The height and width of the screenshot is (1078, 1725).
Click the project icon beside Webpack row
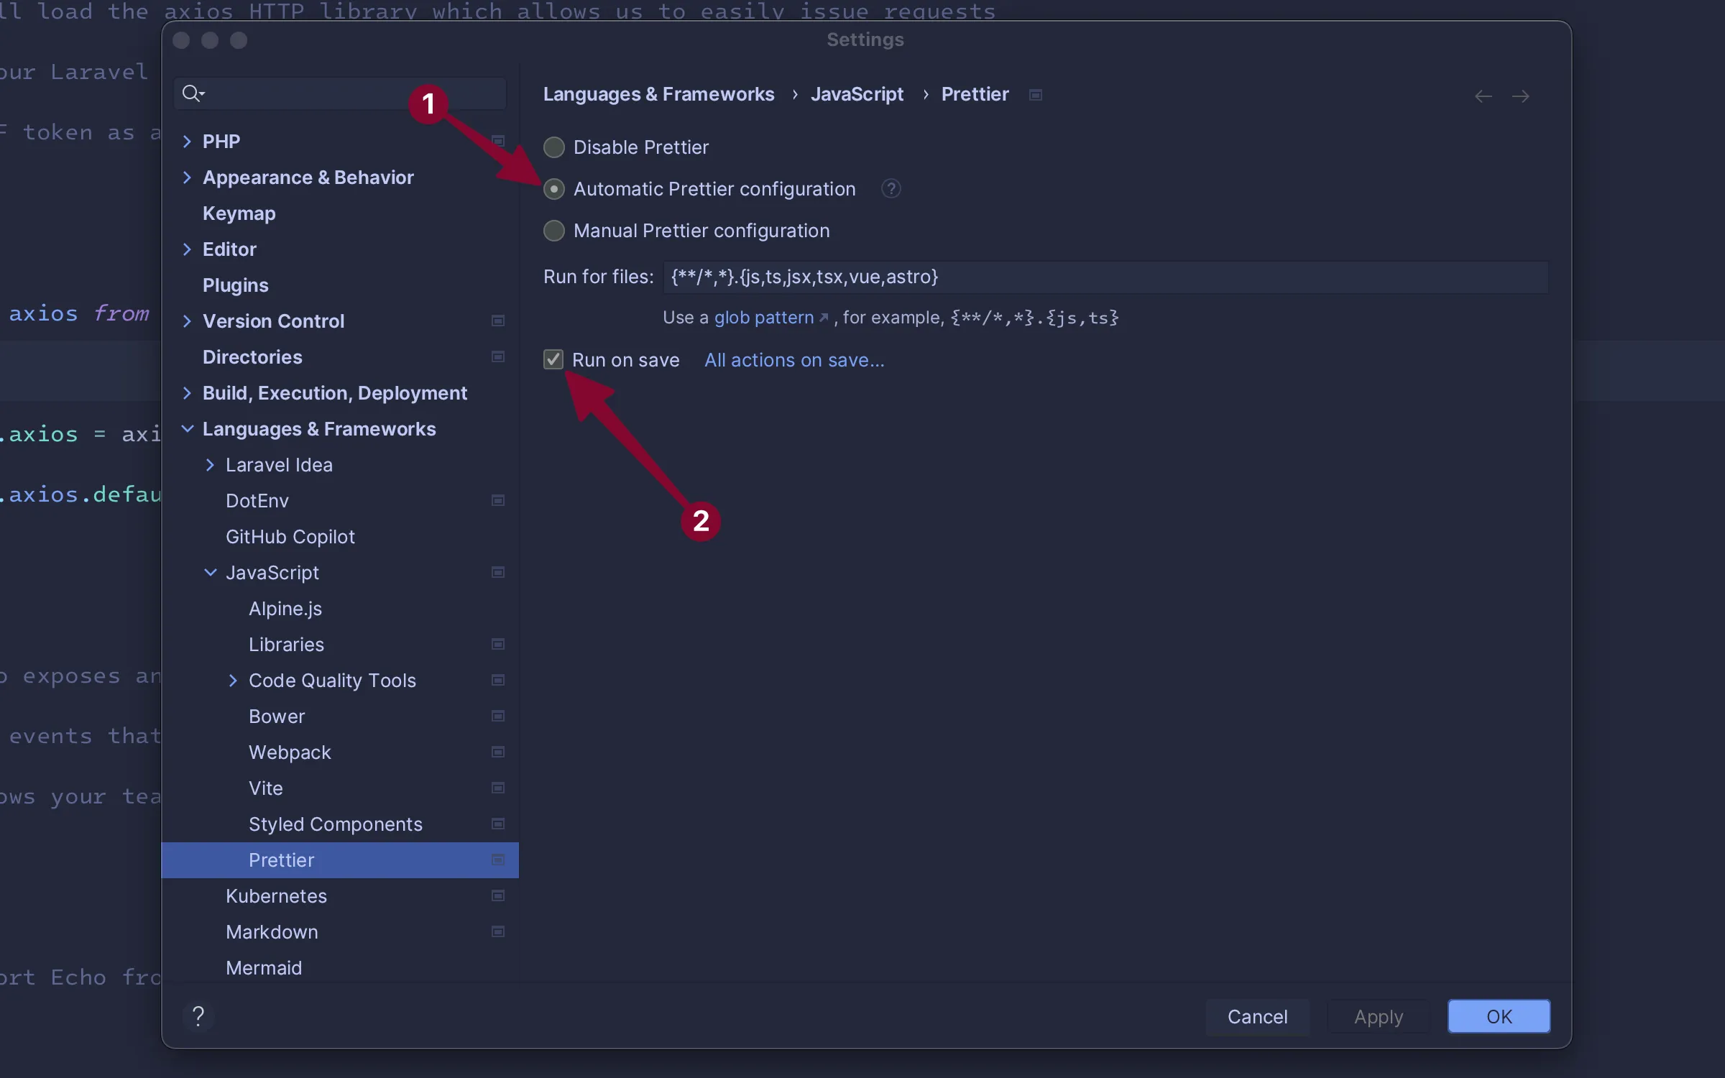click(x=497, y=752)
